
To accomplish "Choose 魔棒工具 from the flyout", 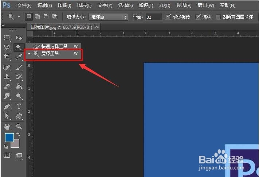I will coord(53,53).
